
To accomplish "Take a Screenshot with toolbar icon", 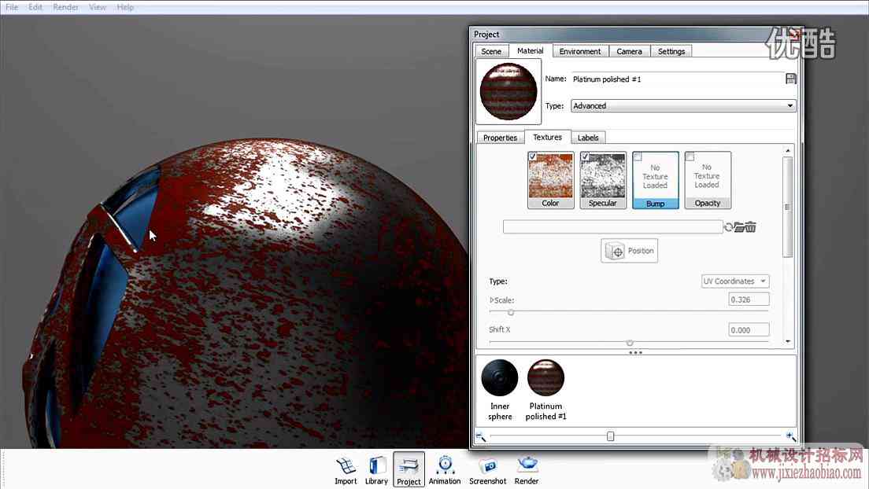I will (488, 470).
